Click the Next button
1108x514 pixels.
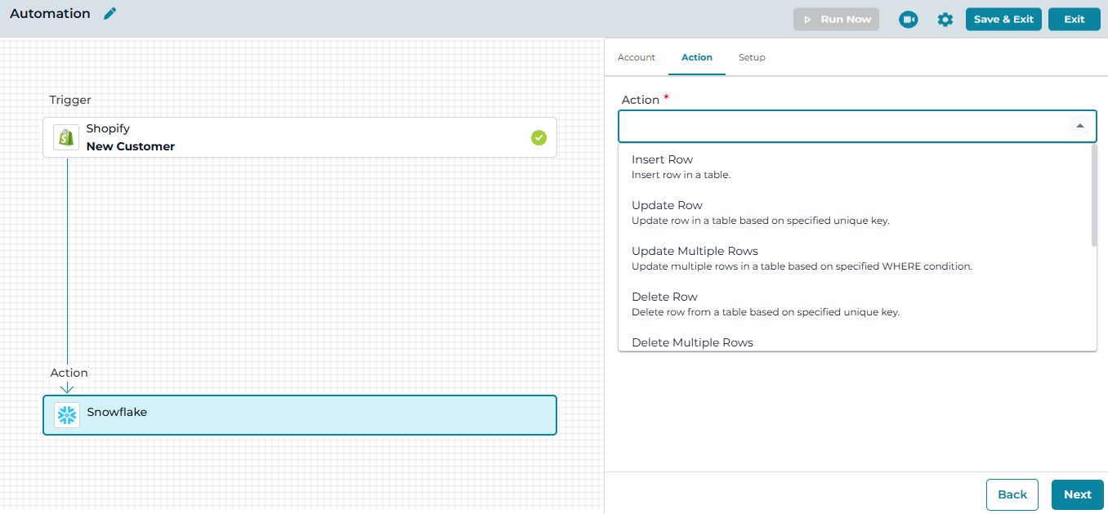coord(1078,494)
